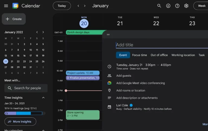The width and height of the screenshot is (208, 131).
Task: Open the main hamburger menu
Action: coord(6,6)
